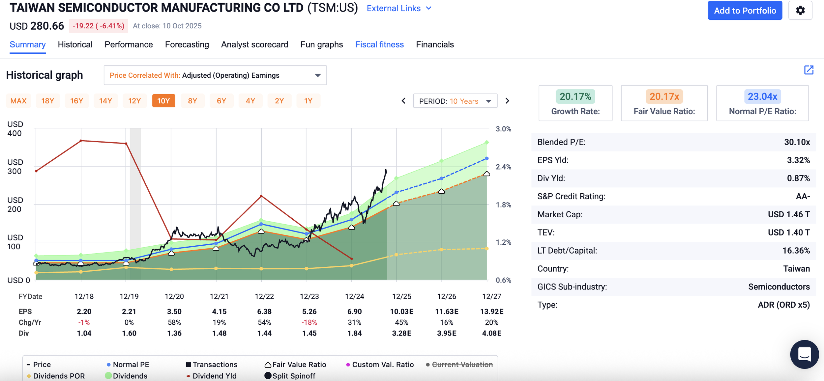Viewport: 824px width, 381px height.
Task: Open the Fiscal fitness tab
Action: click(379, 44)
